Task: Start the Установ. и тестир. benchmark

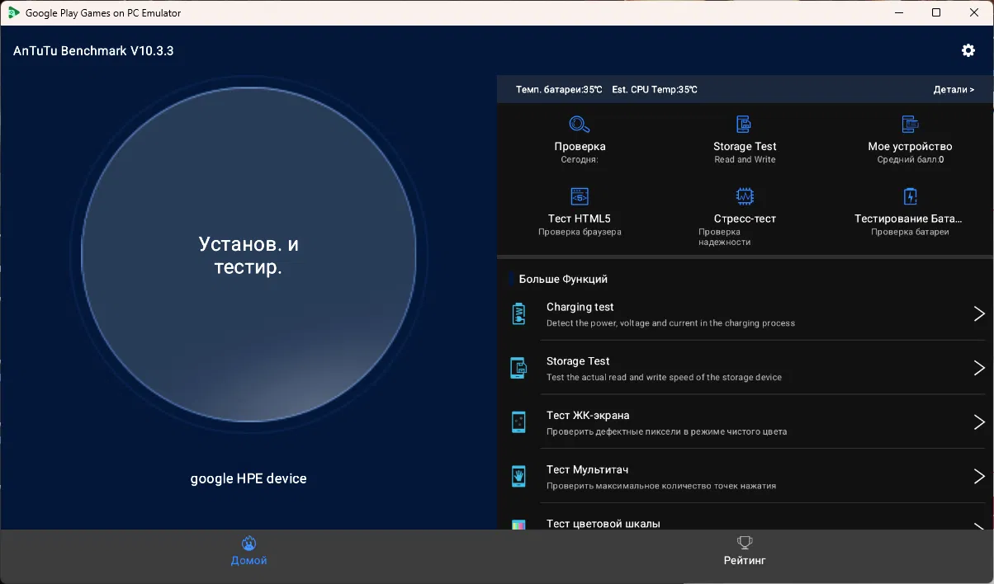Action: (x=248, y=256)
